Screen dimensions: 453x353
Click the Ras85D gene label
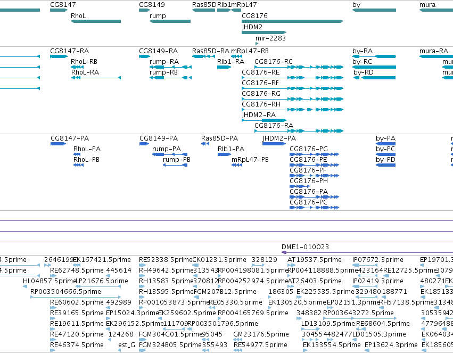(x=204, y=5)
